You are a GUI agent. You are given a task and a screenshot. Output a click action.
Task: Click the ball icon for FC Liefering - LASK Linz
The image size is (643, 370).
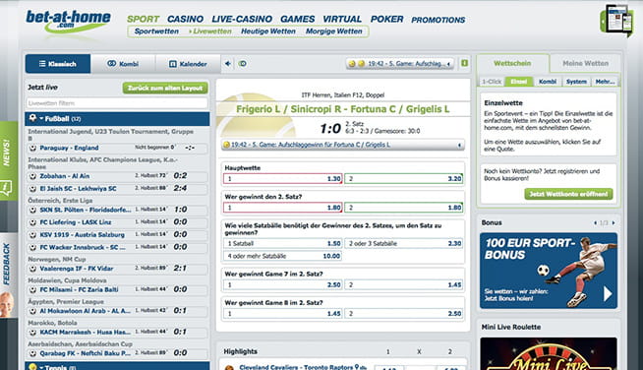32,222
